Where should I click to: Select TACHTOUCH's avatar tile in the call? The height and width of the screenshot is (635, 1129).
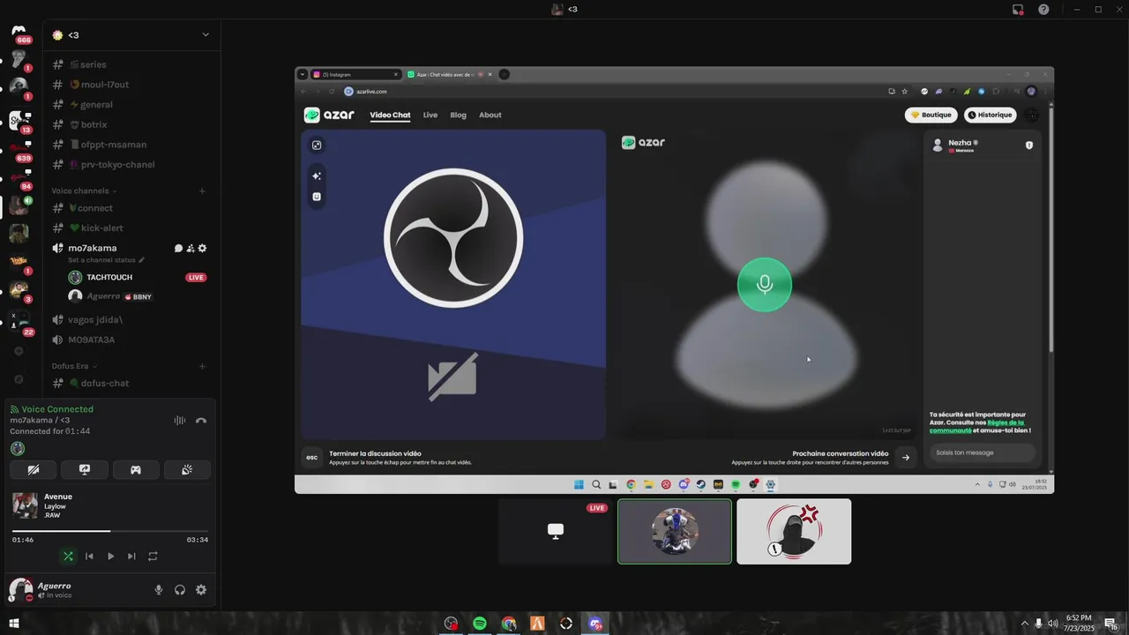(x=675, y=531)
